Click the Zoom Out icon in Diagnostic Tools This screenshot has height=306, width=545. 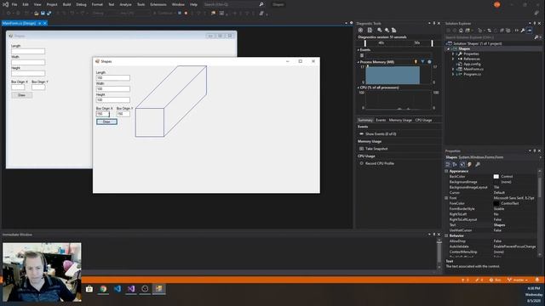(x=387, y=31)
